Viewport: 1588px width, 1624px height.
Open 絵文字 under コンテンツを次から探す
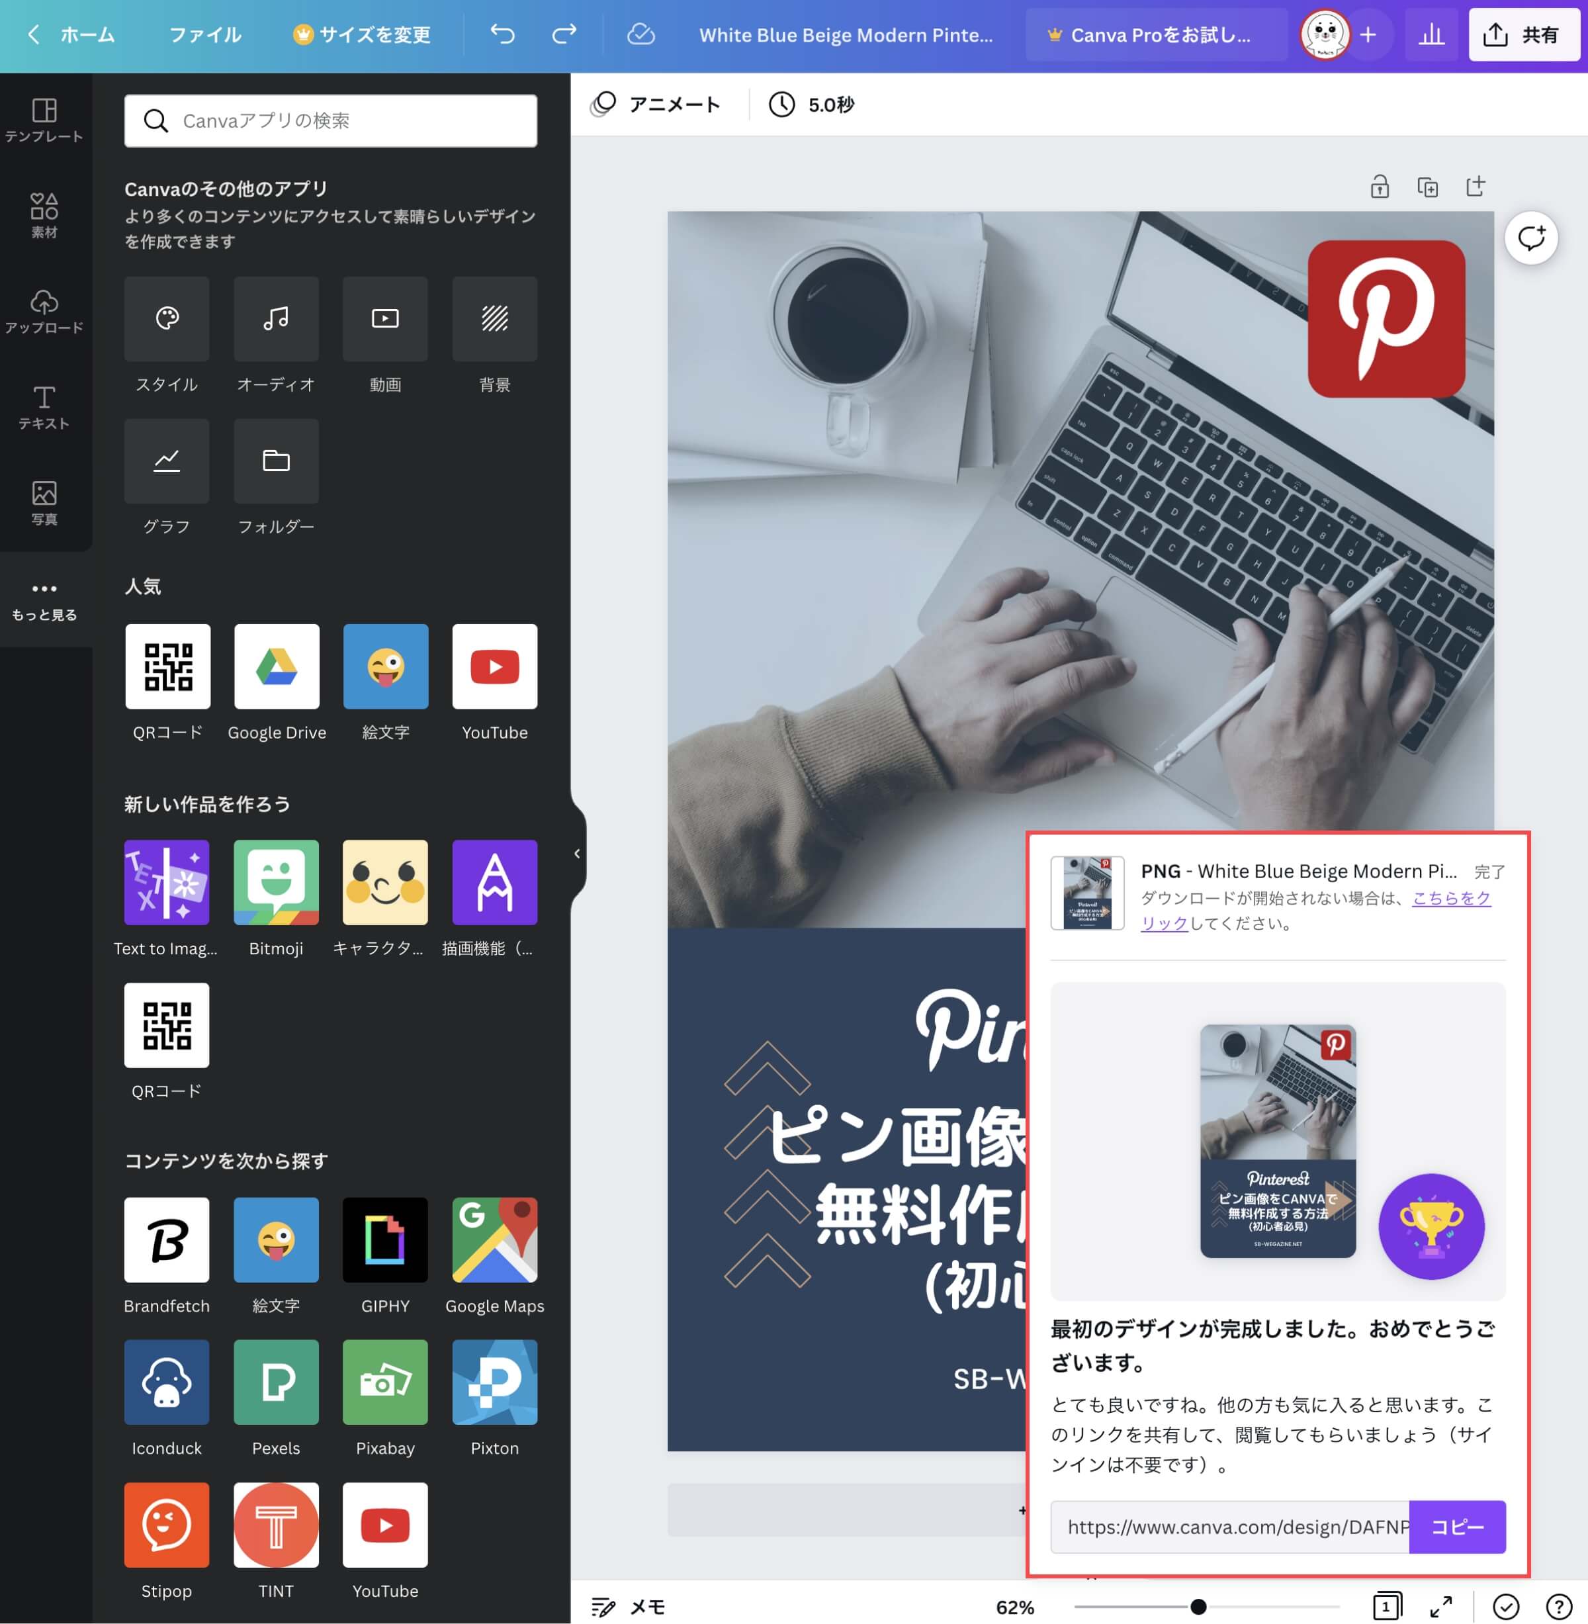pos(276,1240)
